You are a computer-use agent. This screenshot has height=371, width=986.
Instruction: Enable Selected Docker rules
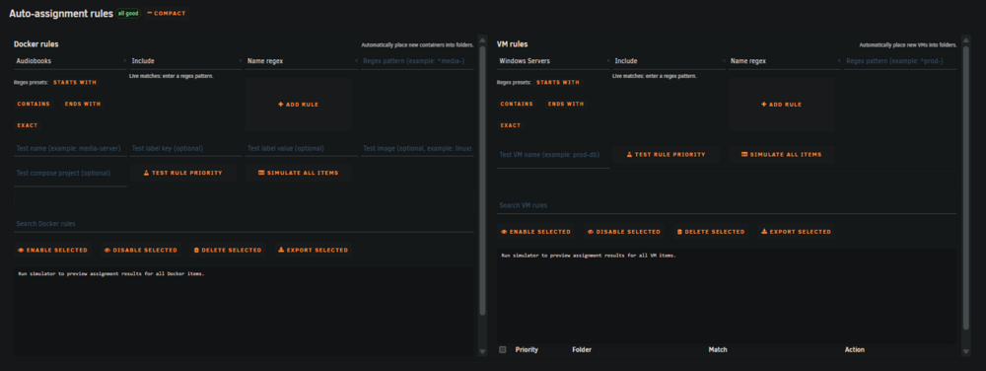(x=53, y=251)
